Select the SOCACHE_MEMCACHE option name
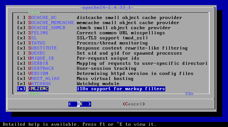This screenshot has width=228, height=127. tap(51, 23)
